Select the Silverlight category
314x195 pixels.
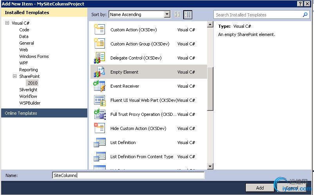click(28, 90)
